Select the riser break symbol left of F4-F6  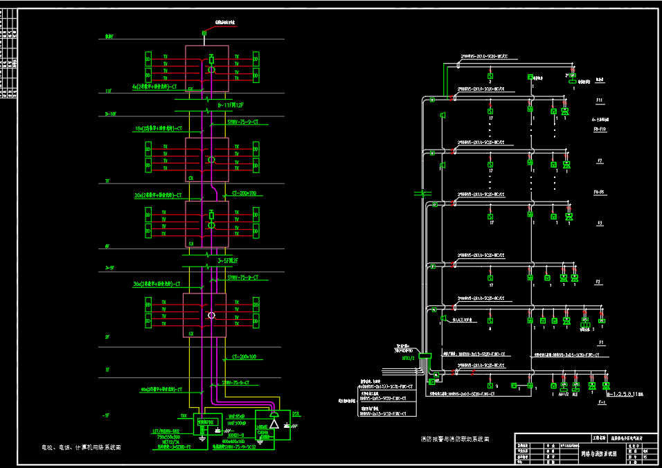click(422, 193)
